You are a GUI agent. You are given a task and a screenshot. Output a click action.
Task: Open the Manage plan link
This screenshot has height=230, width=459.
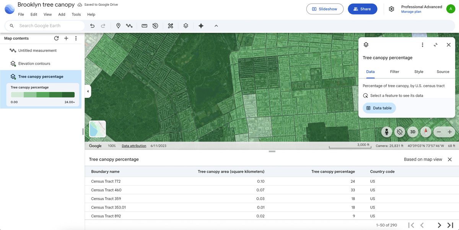pos(411,12)
